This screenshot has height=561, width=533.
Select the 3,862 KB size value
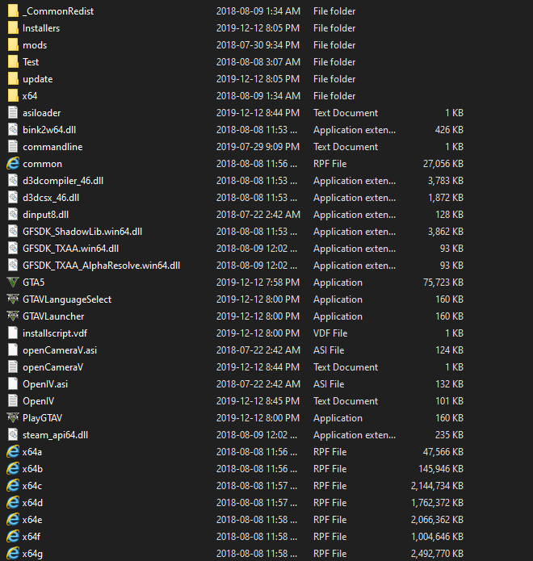tap(446, 232)
